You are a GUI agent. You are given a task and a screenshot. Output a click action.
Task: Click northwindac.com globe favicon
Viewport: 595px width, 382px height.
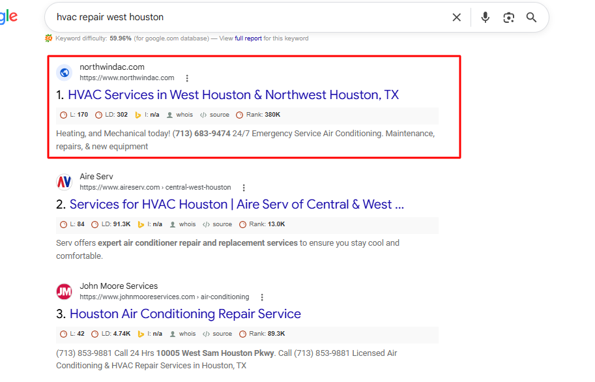pos(65,72)
